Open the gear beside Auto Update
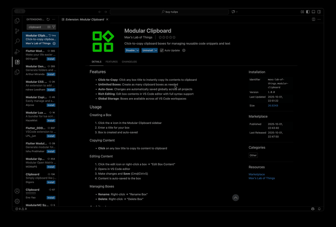Viewport: 336px width, 227px height. [184, 50]
